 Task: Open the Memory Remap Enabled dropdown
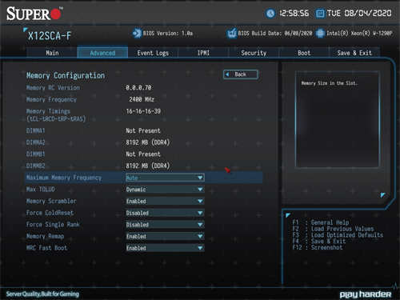[165, 236]
